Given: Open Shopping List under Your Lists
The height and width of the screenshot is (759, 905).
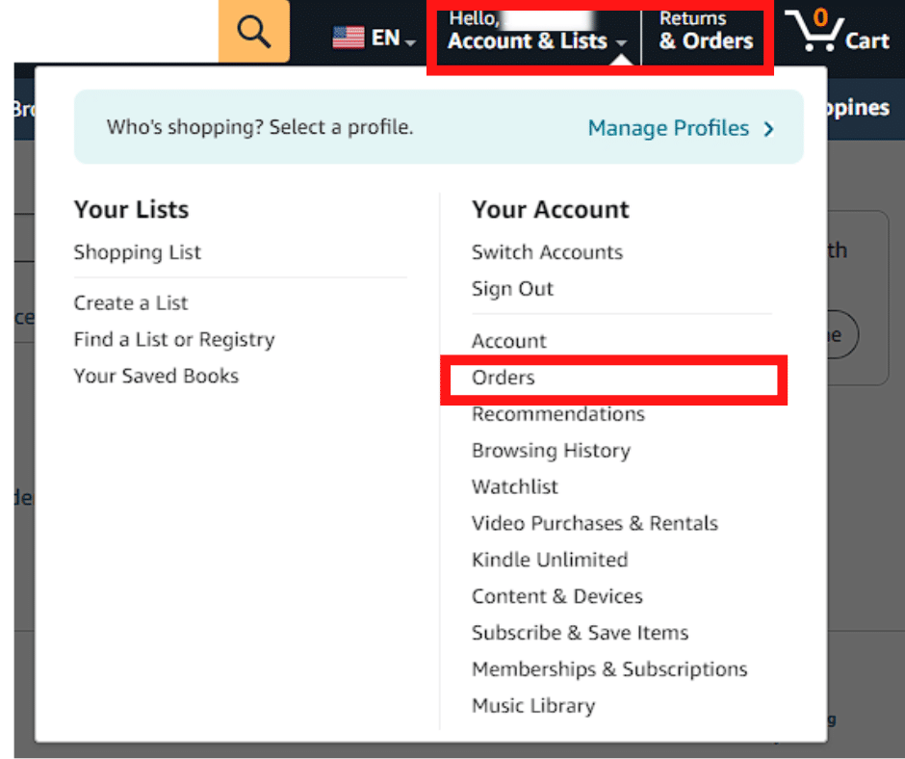Looking at the screenshot, I should (x=138, y=252).
